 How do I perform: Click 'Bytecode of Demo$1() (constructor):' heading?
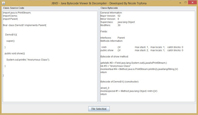(120, 82)
